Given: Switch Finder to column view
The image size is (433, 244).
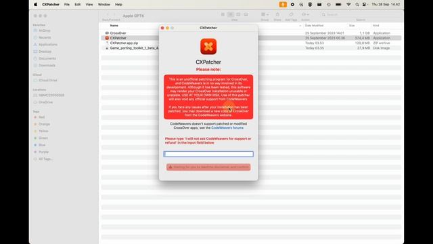Looking at the screenshot, I should tap(238, 14).
